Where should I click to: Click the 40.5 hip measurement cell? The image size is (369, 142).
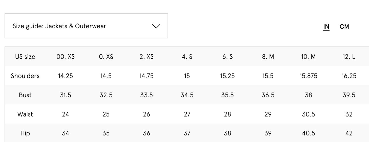(308, 133)
